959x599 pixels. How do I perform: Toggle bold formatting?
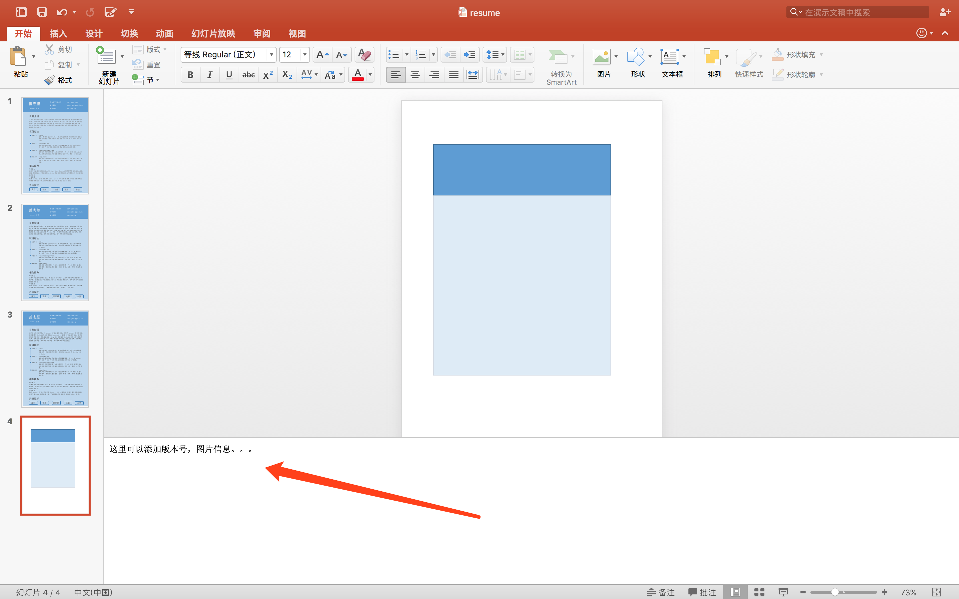(x=190, y=74)
